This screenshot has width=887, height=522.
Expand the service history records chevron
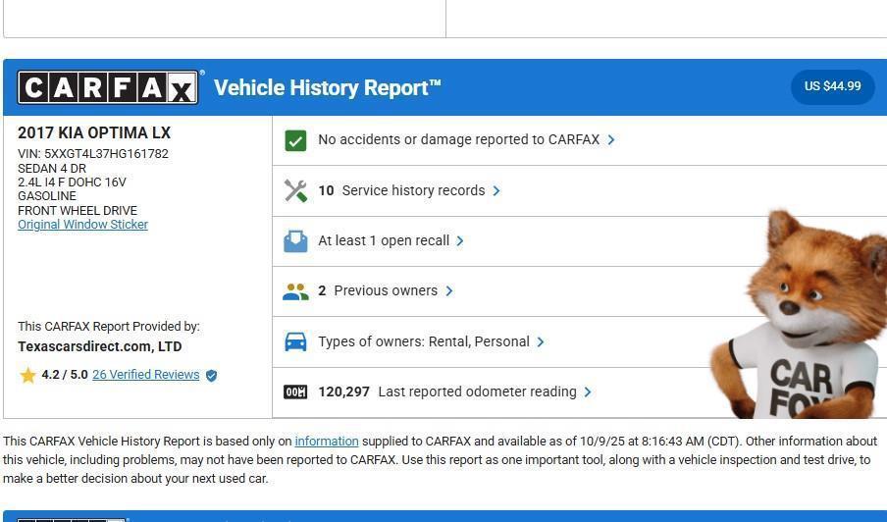point(496,190)
